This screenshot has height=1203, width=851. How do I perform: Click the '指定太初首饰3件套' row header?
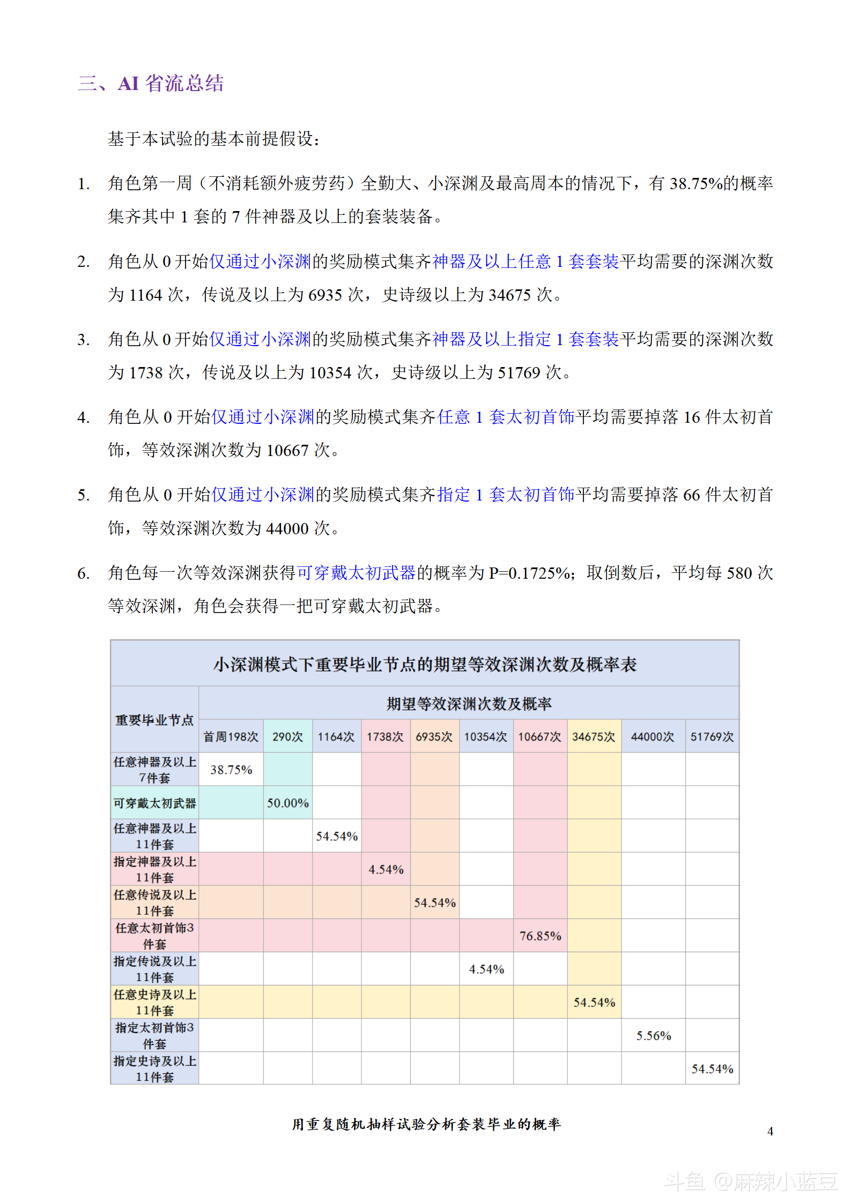pyautogui.click(x=154, y=1035)
